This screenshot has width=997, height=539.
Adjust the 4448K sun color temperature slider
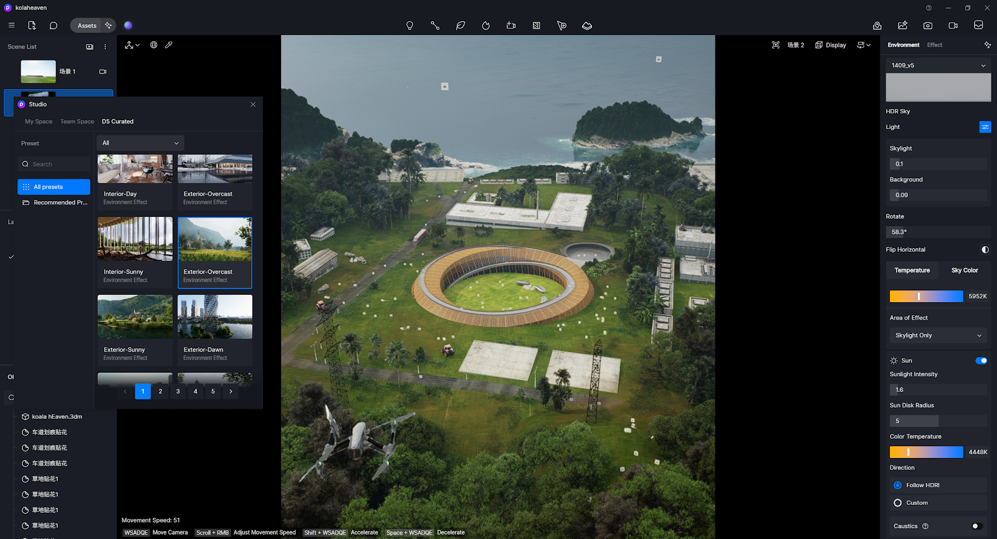click(x=926, y=452)
